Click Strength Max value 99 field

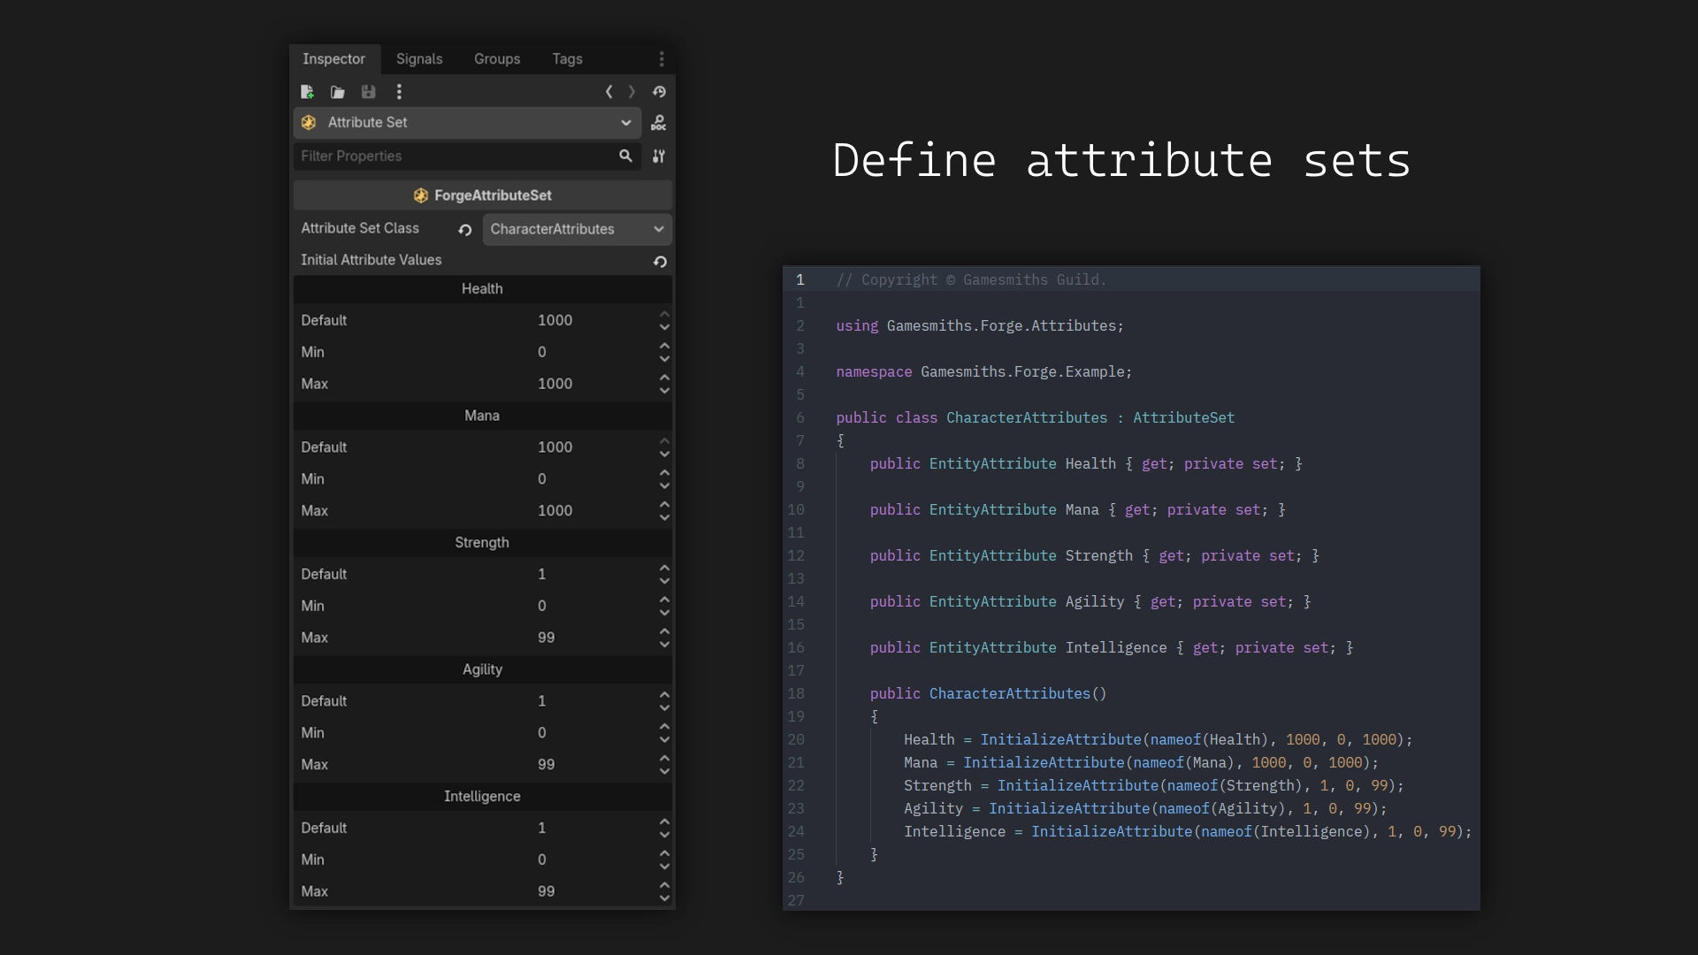(594, 638)
